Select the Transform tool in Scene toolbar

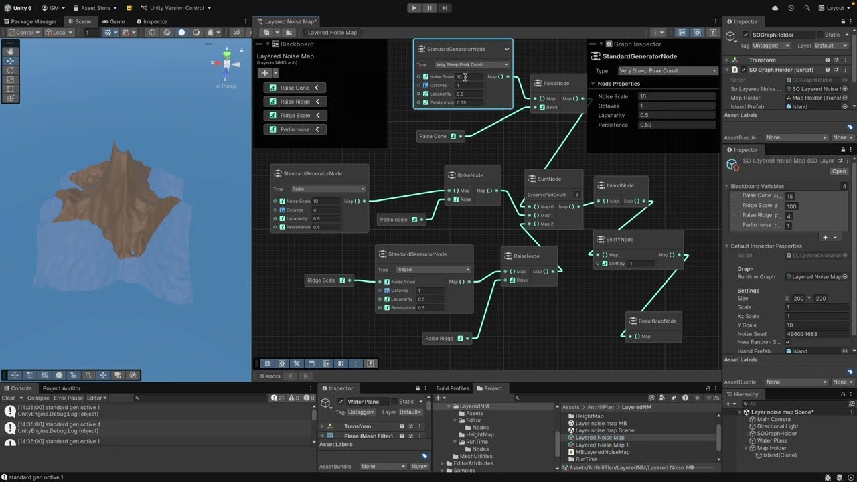click(x=10, y=98)
